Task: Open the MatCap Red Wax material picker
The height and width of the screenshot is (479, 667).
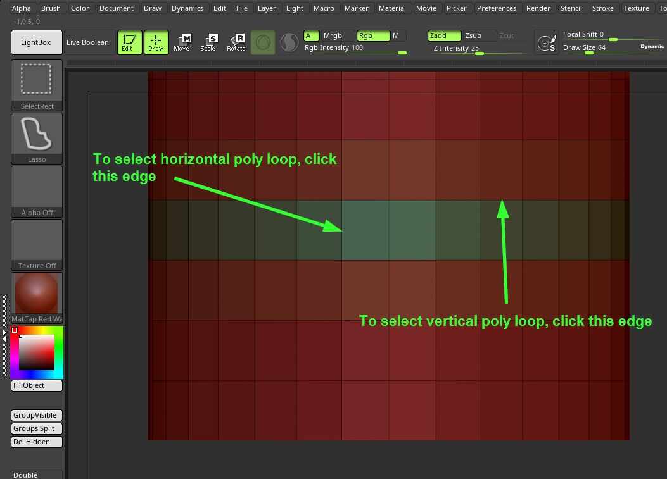Action: pyautogui.click(x=37, y=298)
